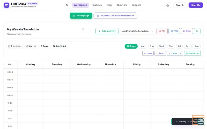Click the 0 Activities counter chip

coord(15,46)
